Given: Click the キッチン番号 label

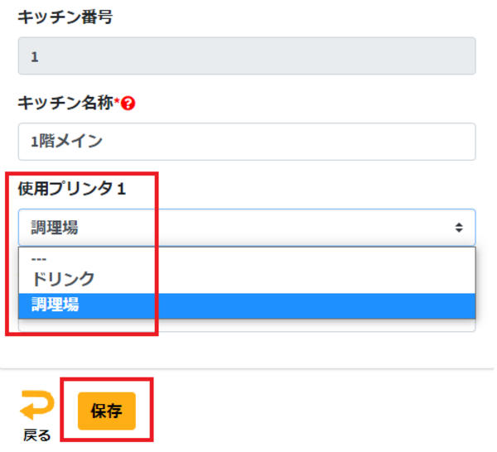Looking at the screenshot, I should coord(65,17).
